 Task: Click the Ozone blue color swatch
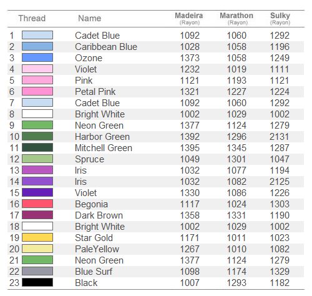click(37, 57)
